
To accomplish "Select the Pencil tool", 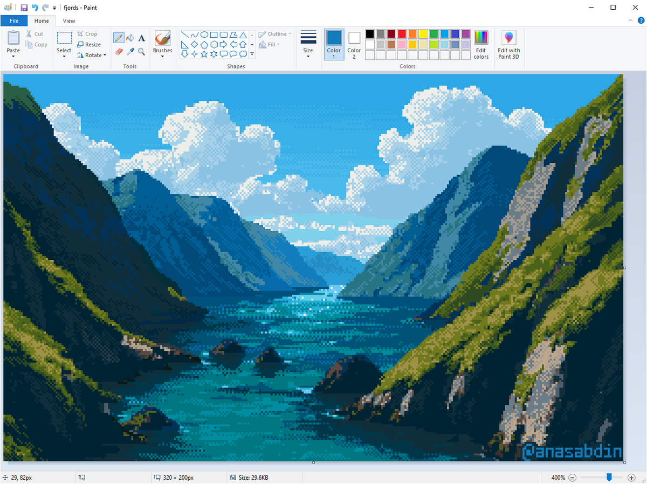I will point(119,38).
